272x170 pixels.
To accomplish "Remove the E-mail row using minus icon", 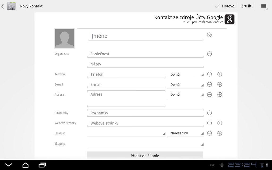I will pyautogui.click(x=209, y=84).
